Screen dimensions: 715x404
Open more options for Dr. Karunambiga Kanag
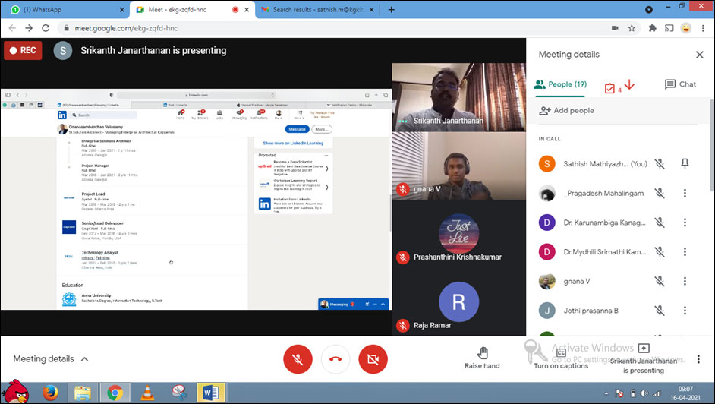tap(685, 223)
